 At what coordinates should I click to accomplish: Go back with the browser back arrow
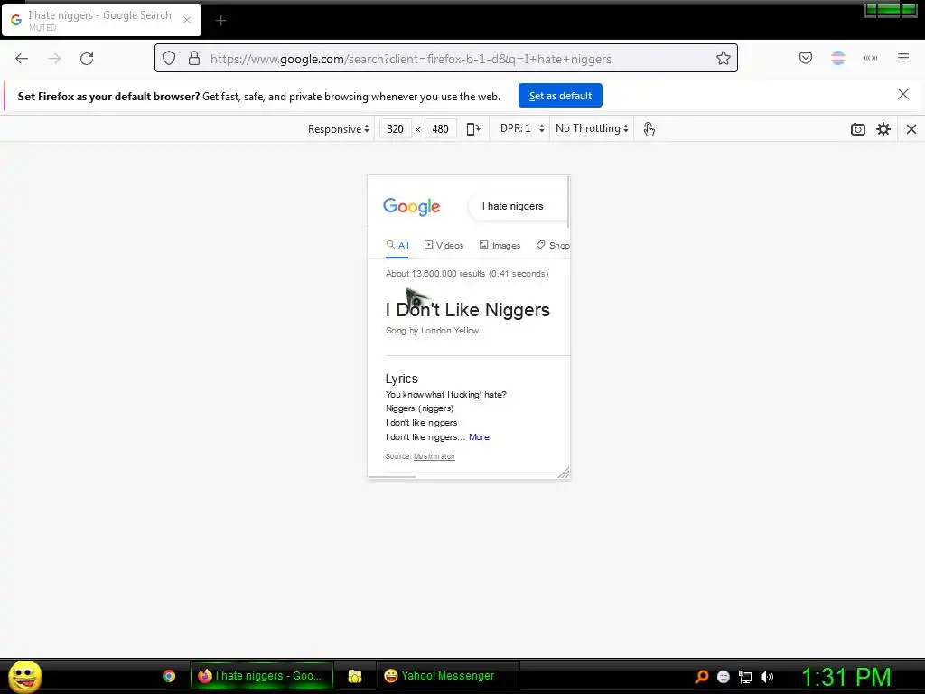[22, 59]
